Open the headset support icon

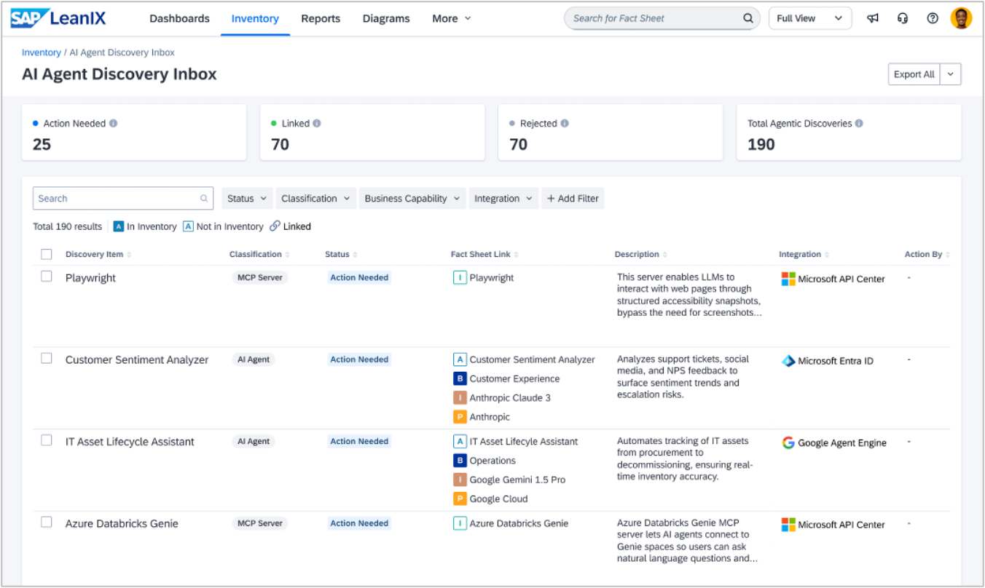[903, 18]
